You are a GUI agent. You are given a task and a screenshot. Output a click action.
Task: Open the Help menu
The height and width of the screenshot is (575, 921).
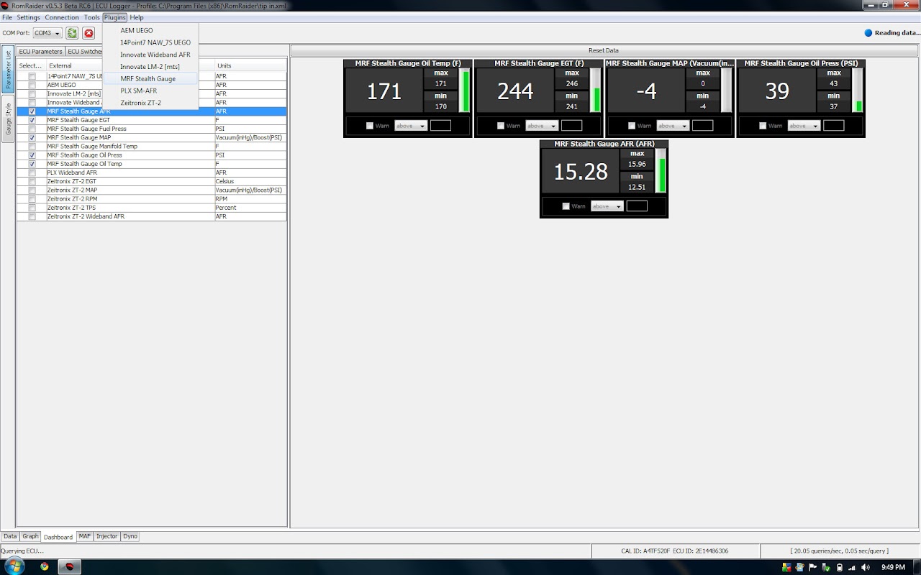[137, 17]
